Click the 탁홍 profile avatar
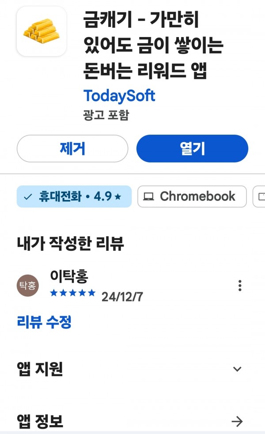The image size is (265, 434). [x=28, y=285]
